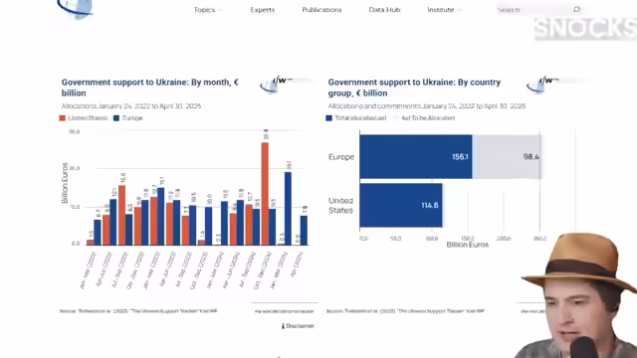Viewport: 637px width, 358px height.
Task: Click the IfW logo on monthly chart
Action: (x=277, y=84)
